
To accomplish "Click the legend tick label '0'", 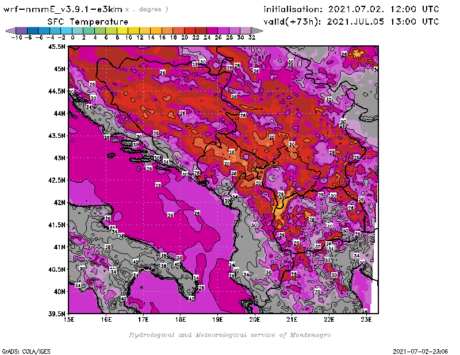I will point(72,38).
